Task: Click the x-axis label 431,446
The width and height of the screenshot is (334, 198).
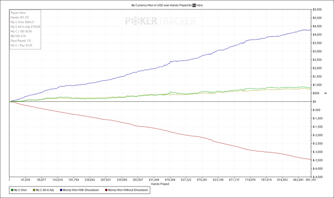Action: [154, 180]
